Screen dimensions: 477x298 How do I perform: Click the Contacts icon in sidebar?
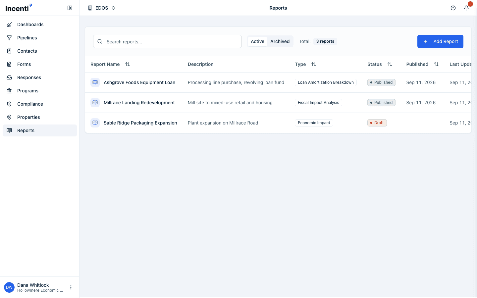pyautogui.click(x=9, y=51)
